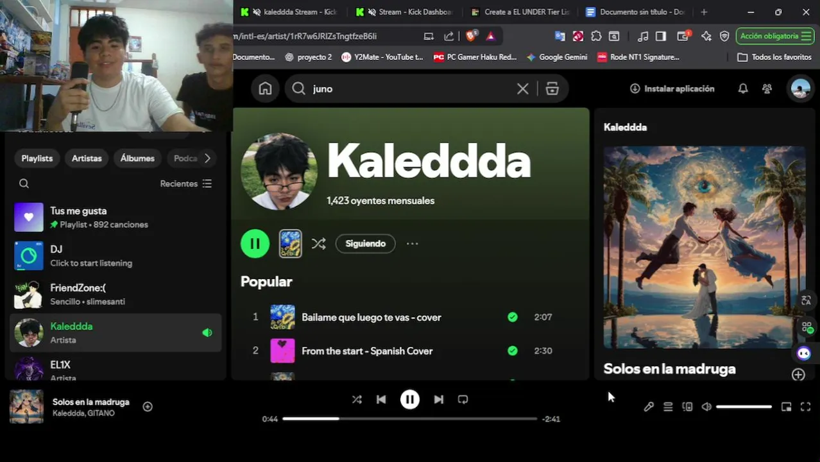Image resolution: width=820 pixels, height=462 pixels.
Task: Open the Acción obligatoria browser menu
Action: coord(776,36)
